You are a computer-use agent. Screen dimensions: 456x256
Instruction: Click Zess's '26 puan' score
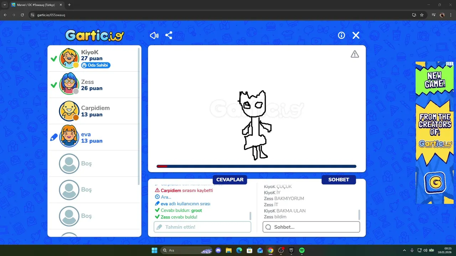(92, 88)
